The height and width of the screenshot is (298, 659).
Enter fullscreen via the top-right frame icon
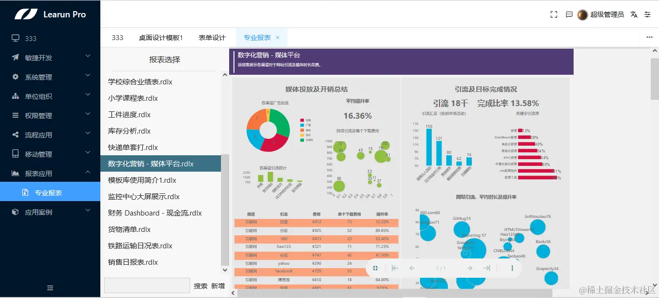click(553, 14)
